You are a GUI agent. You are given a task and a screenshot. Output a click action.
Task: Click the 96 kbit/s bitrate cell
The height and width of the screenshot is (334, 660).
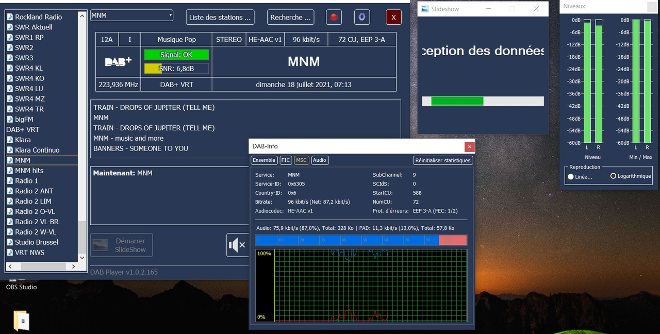click(x=306, y=39)
